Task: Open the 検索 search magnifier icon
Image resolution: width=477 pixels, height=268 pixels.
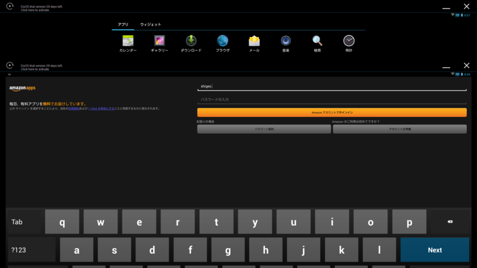Action: (317, 40)
